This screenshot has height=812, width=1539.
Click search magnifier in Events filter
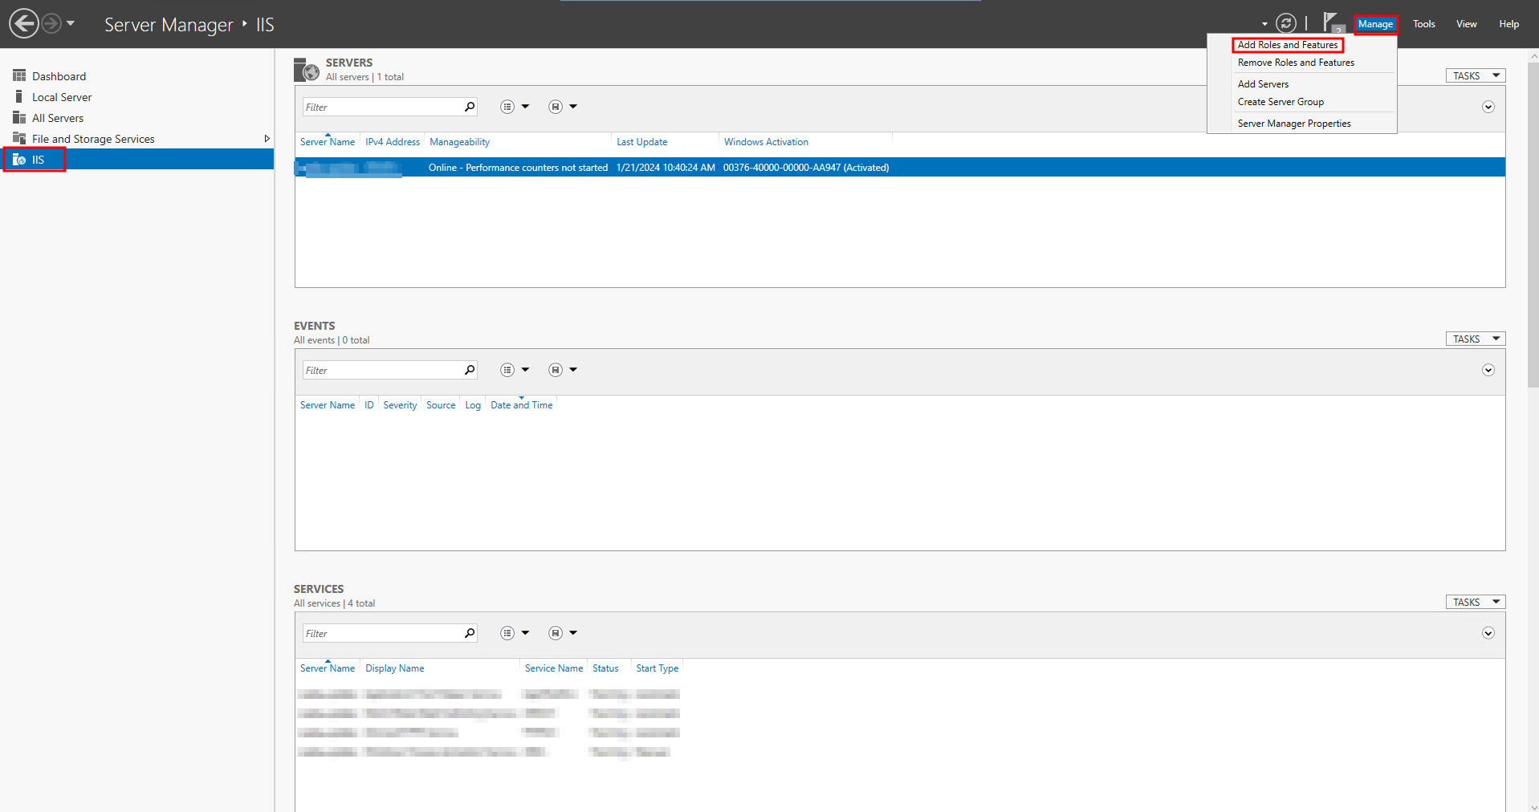click(x=470, y=370)
